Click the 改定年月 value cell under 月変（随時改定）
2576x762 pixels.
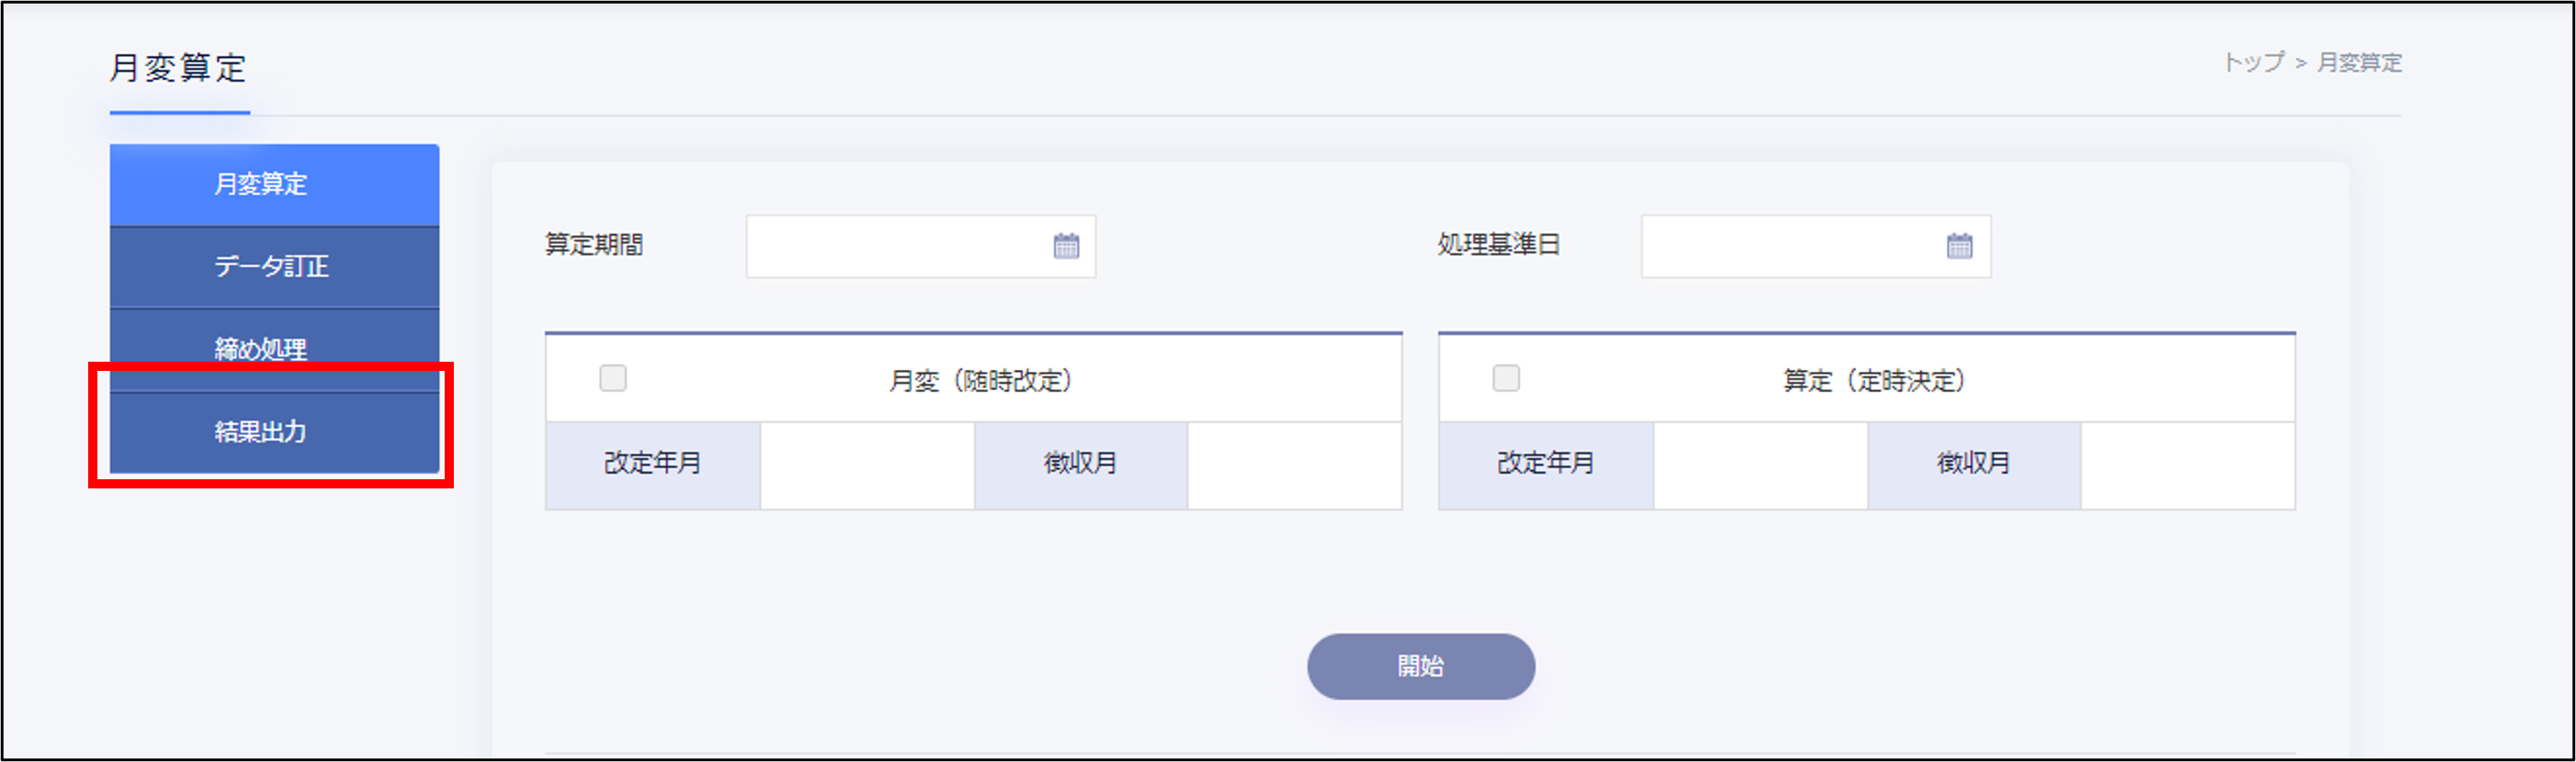(866, 465)
